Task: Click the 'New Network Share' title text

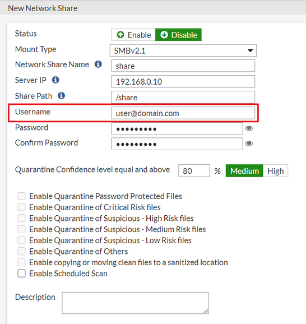Action: click(43, 8)
